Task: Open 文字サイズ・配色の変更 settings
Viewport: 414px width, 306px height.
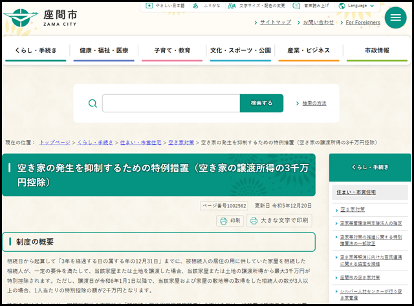Action: tap(262, 6)
